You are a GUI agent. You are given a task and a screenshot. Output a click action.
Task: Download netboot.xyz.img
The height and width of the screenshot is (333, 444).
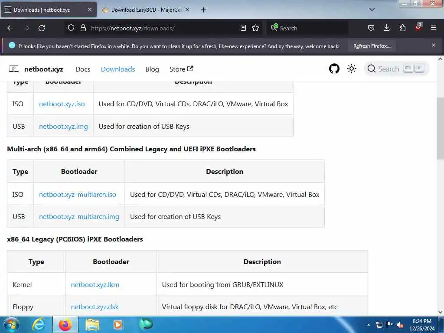63,126
